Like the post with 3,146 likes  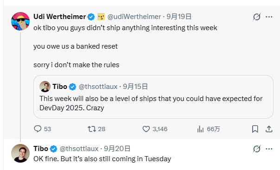click(x=155, y=129)
